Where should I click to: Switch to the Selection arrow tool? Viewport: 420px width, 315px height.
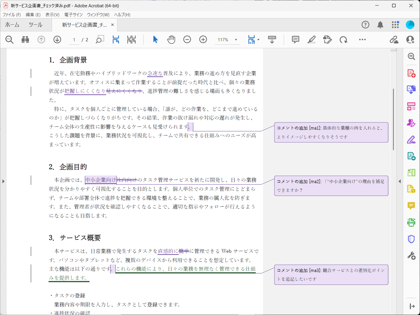coord(155,40)
